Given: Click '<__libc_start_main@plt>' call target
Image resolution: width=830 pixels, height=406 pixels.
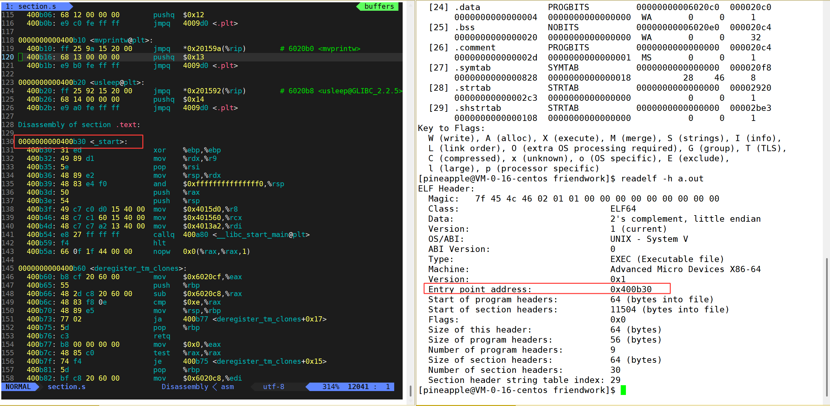Looking at the screenshot, I should pos(261,234).
